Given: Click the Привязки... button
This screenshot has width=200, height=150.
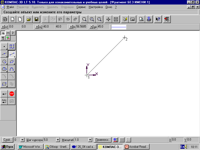Looking at the screenshot, I should point(103,140).
